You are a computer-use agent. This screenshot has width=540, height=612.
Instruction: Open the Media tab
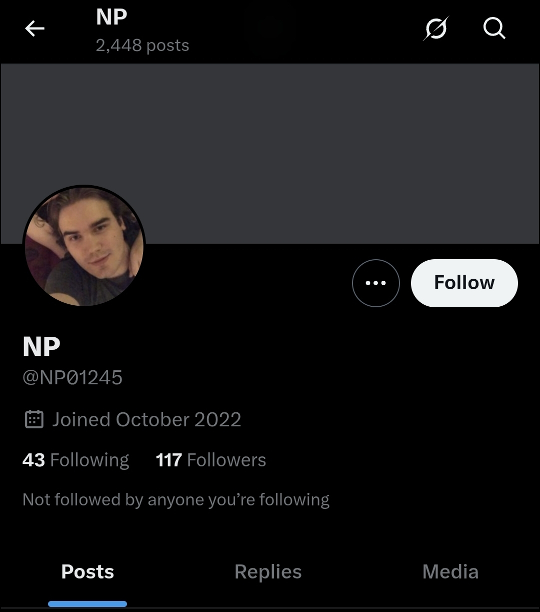[450, 571]
